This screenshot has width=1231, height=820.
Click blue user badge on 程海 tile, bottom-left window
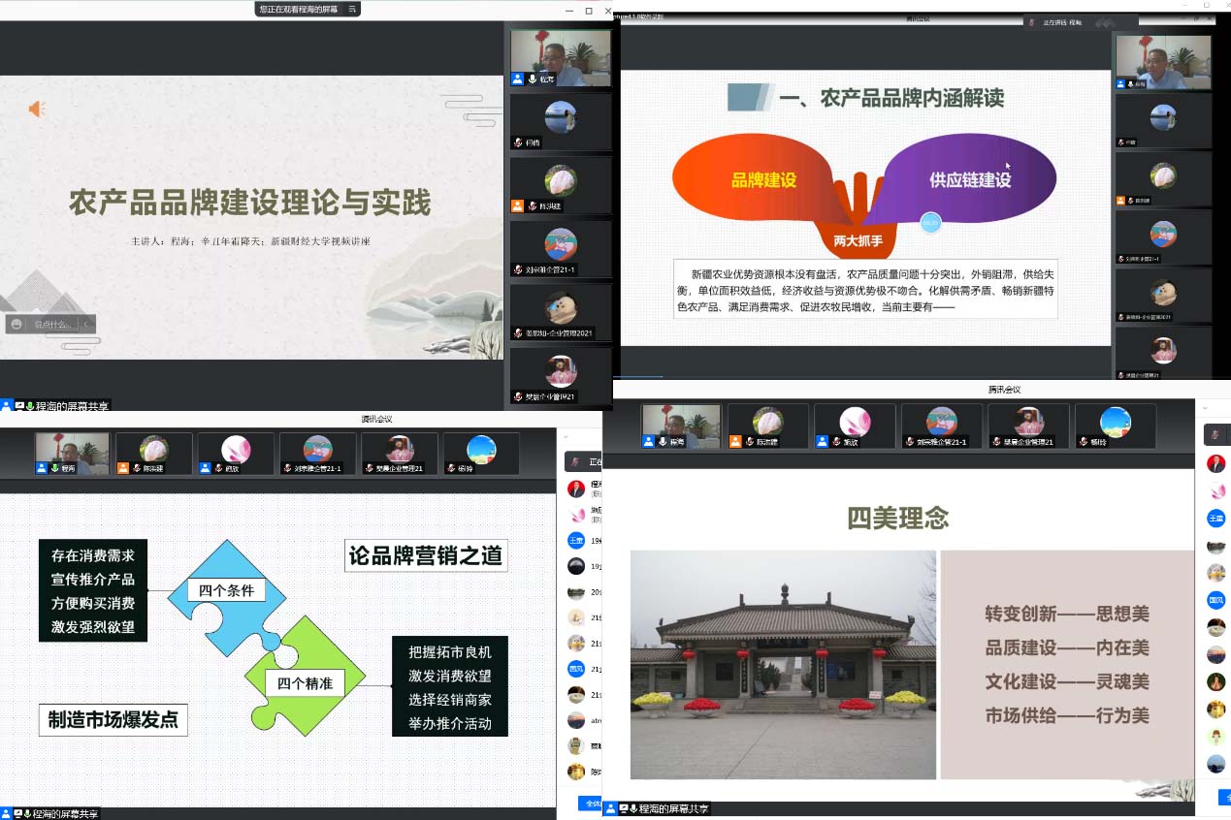tap(42, 468)
